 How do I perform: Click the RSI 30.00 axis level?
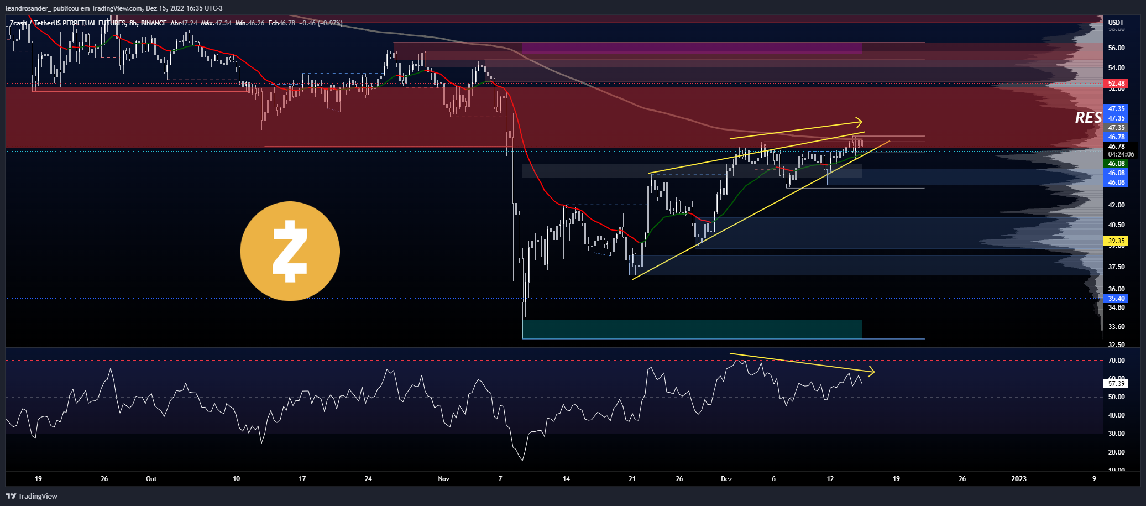1116,434
